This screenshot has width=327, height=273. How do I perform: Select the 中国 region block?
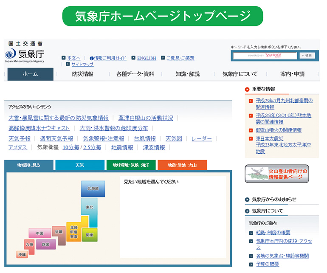39,233
